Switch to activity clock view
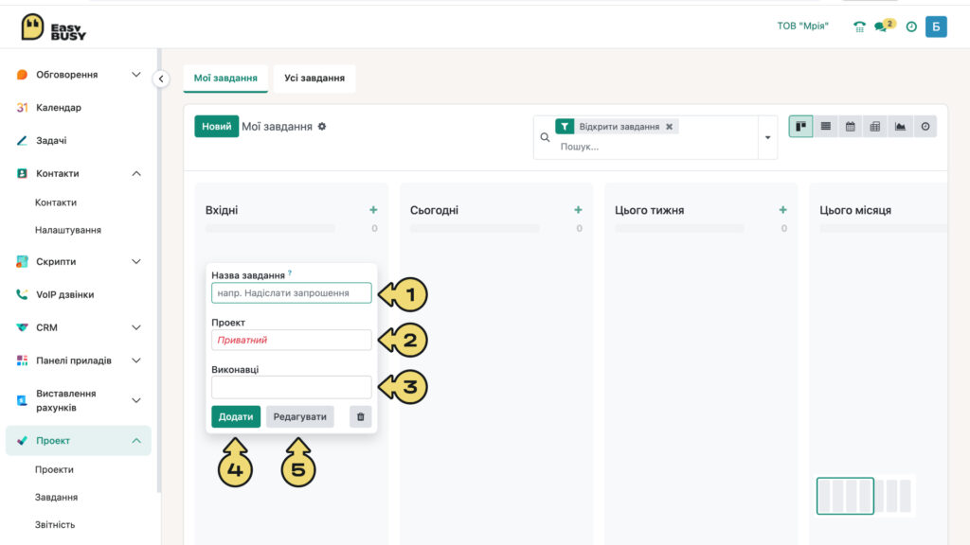 (x=925, y=126)
